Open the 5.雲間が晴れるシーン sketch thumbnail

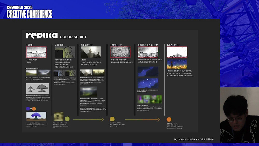(x=148, y=52)
